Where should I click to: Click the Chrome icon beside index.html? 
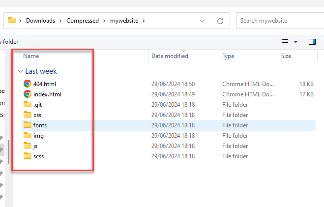[x=27, y=94]
